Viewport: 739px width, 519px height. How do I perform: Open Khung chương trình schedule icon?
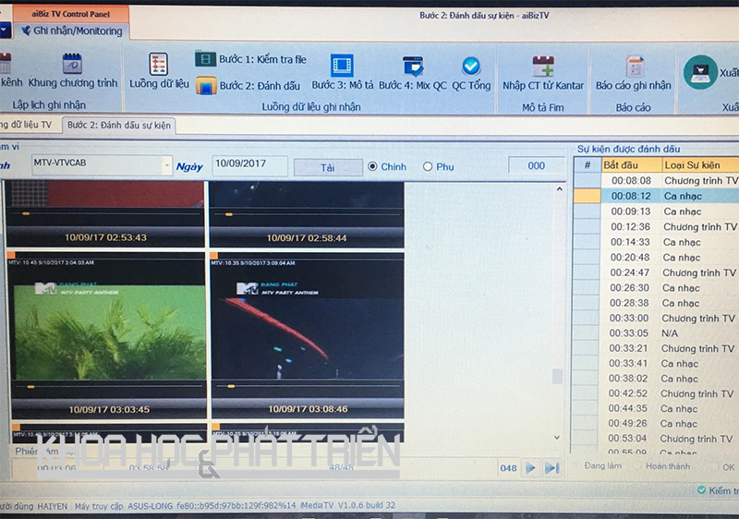(72, 65)
